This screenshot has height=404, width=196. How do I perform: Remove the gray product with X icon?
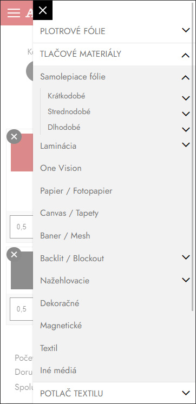click(x=14, y=255)
